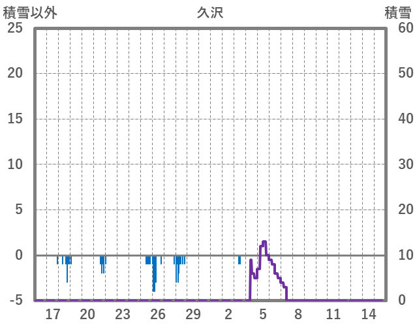The height and width of the screenshot is (327, 415).
Task: Select the left axis label 積雪以外
Action: [30, 12]
